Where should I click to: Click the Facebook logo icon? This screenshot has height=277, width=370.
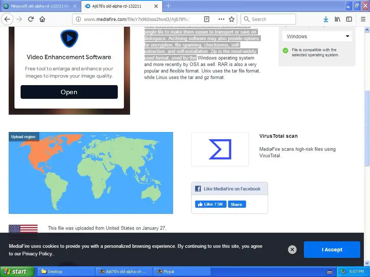point(198,189)
